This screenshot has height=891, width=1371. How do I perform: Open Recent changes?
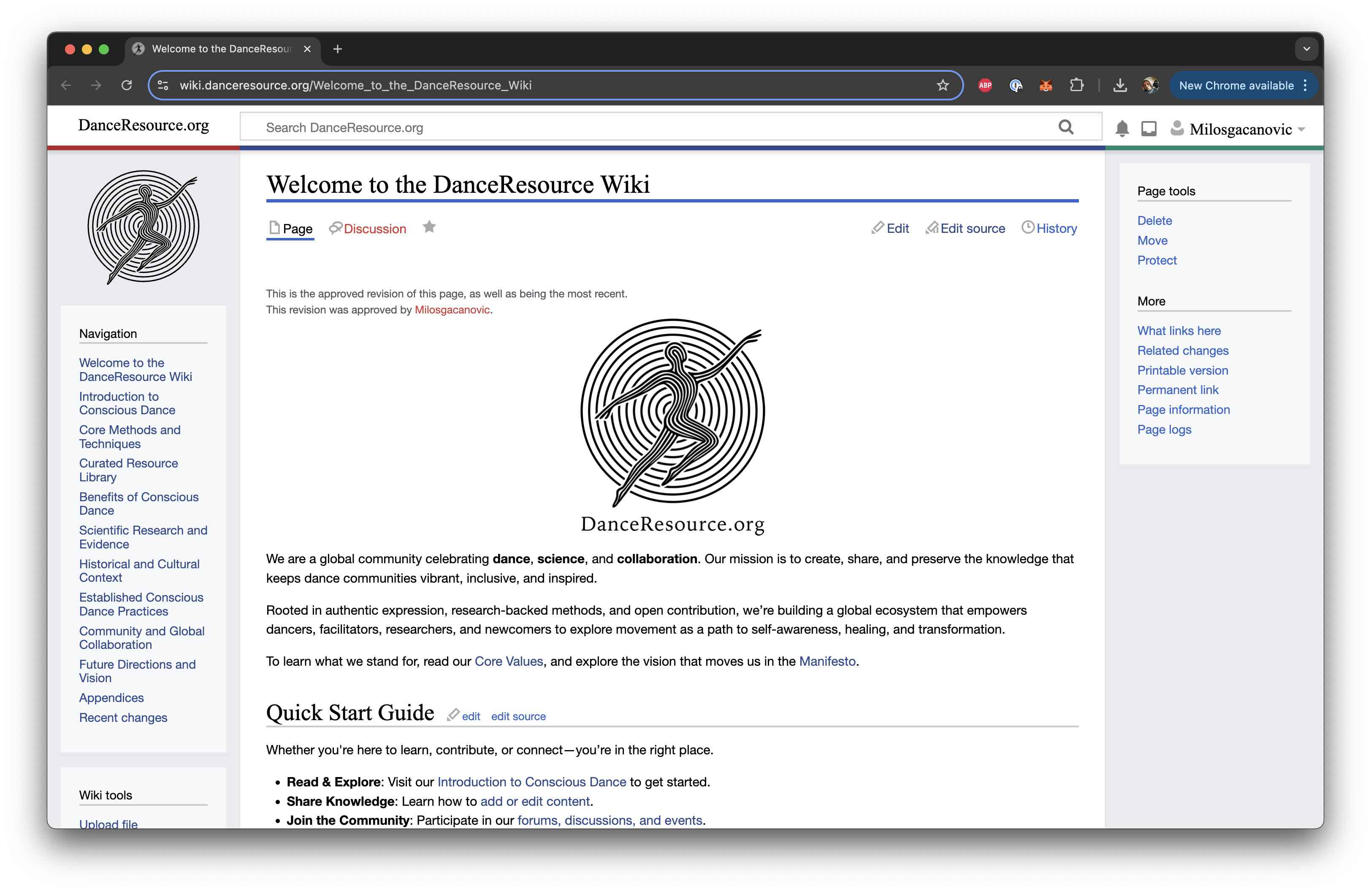[x=123, y=718]
